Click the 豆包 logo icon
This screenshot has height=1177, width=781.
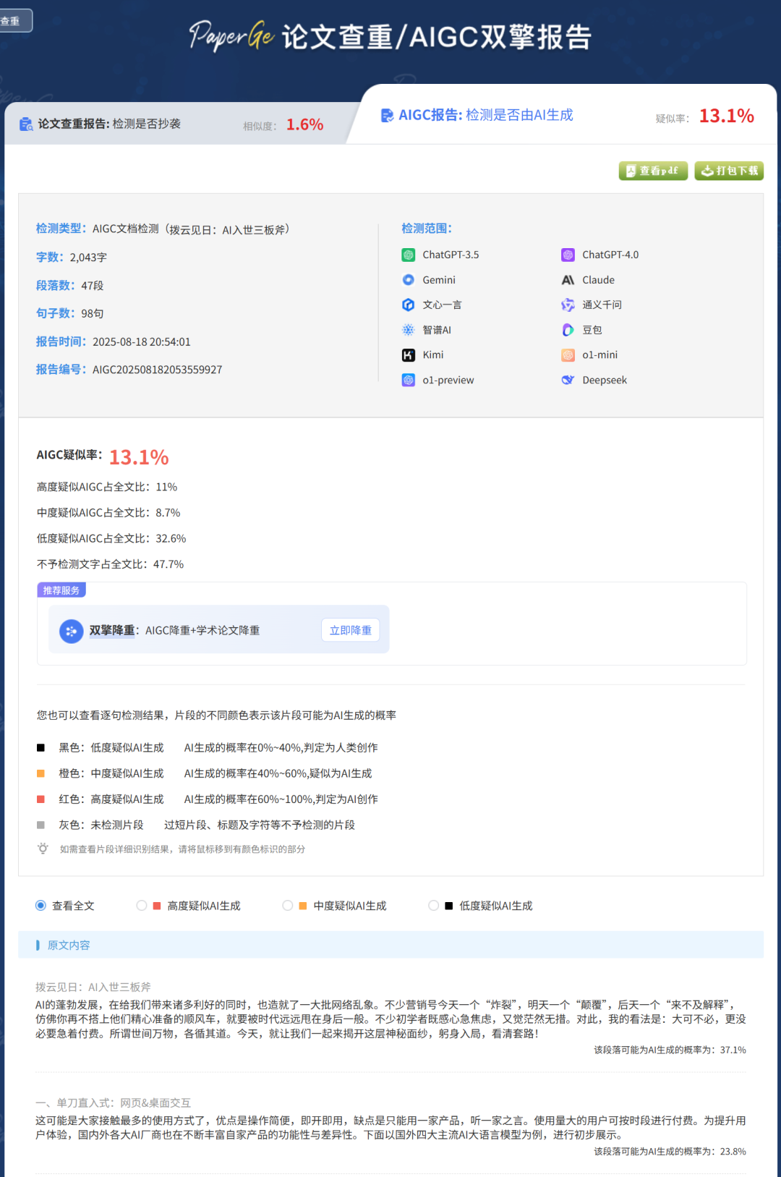568,330
